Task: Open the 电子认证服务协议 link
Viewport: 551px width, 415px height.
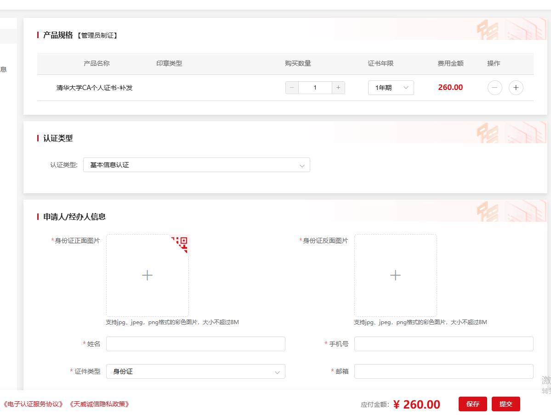Action: click(33, 404)
